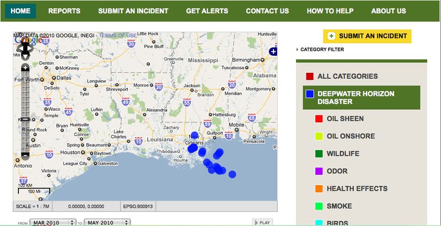Open the ABOUT US page

(x=389, y=11)
